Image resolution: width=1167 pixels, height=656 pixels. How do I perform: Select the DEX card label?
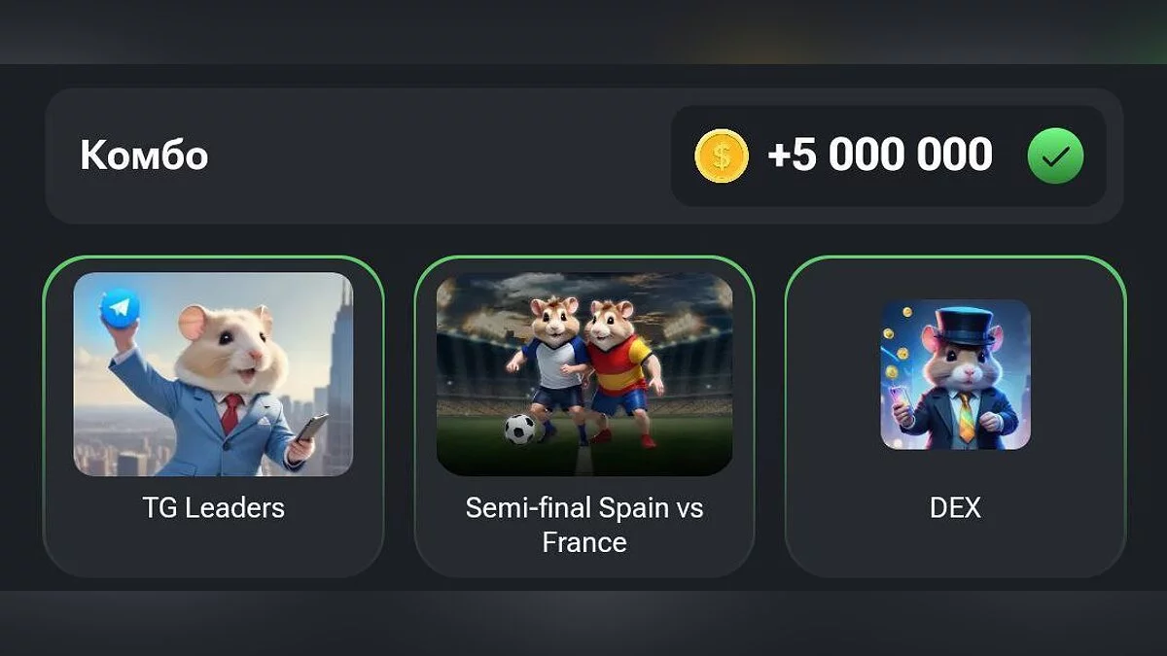pyautogui.click(x=955, y=508)
